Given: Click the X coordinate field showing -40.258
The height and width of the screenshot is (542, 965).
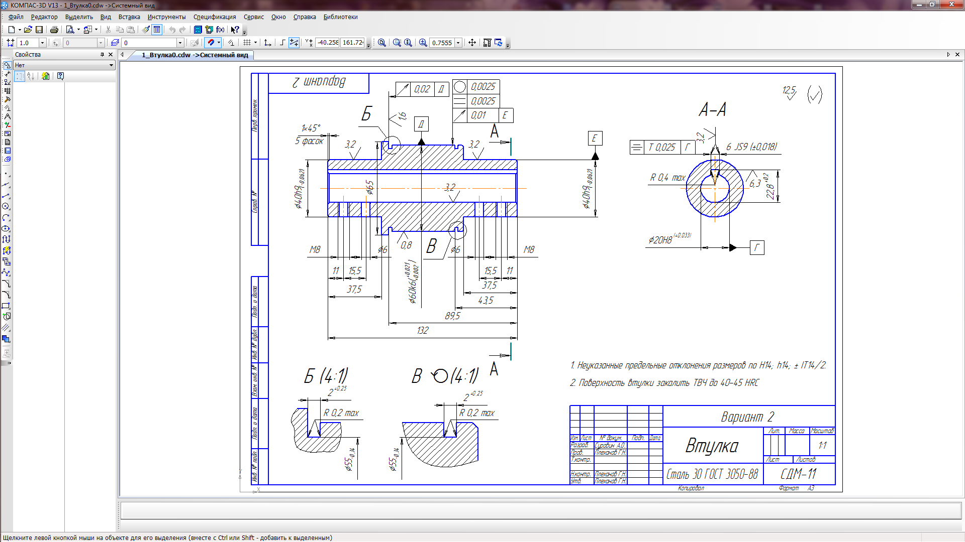Looking at the screenshot, I should pos(328,43).
